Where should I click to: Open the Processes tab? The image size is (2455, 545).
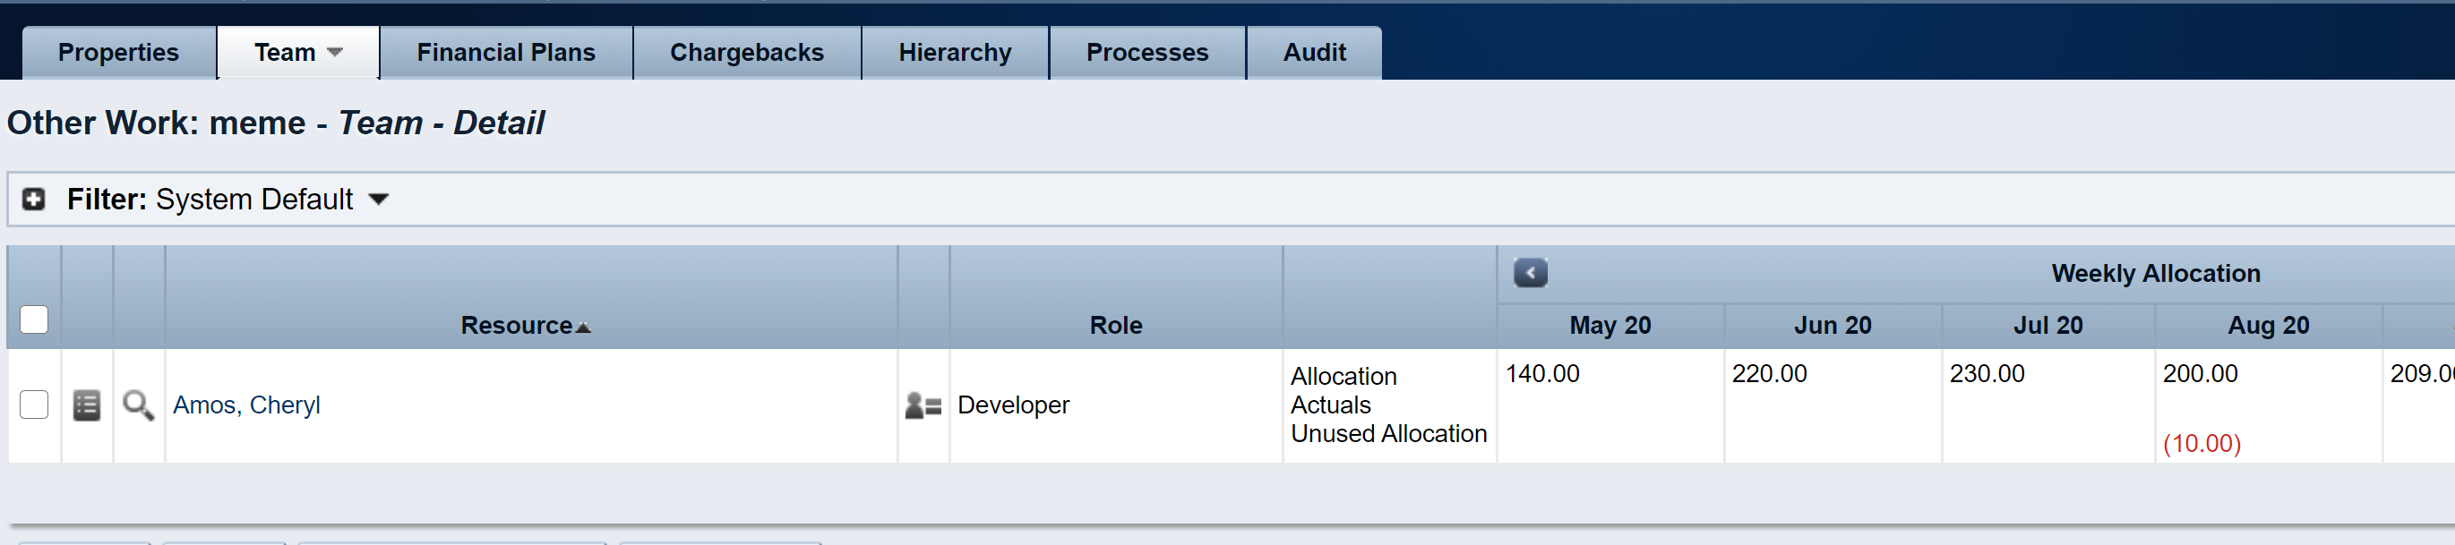(x=1147, y=53)
